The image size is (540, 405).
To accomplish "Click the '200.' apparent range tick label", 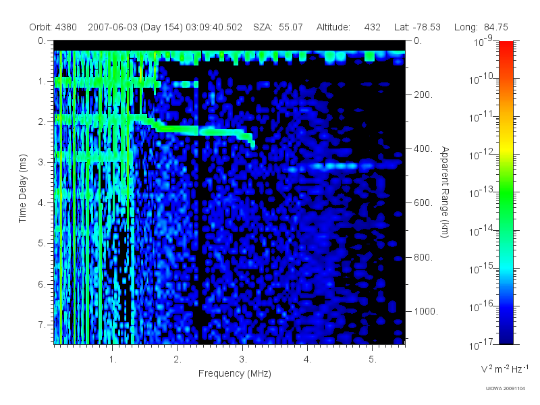I will pyautogui.click(x=423, y=94).
